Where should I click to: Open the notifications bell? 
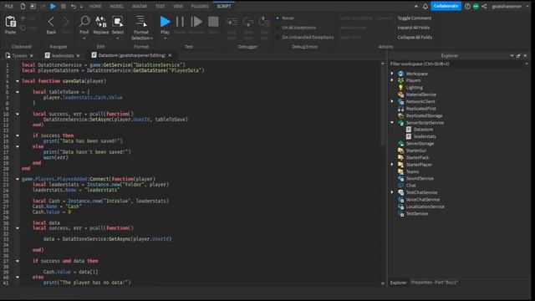[x=425, y=6]
